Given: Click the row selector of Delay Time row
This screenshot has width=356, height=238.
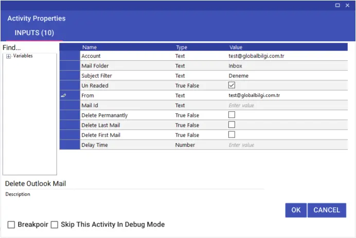Looking at the screenshot, I should click(69, 145).
